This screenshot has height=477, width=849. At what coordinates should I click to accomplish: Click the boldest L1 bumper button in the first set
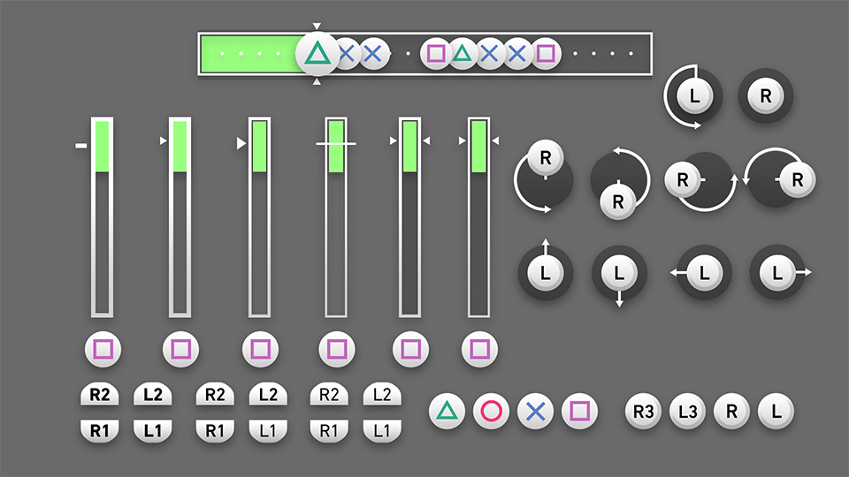click(x=153, y=430)
